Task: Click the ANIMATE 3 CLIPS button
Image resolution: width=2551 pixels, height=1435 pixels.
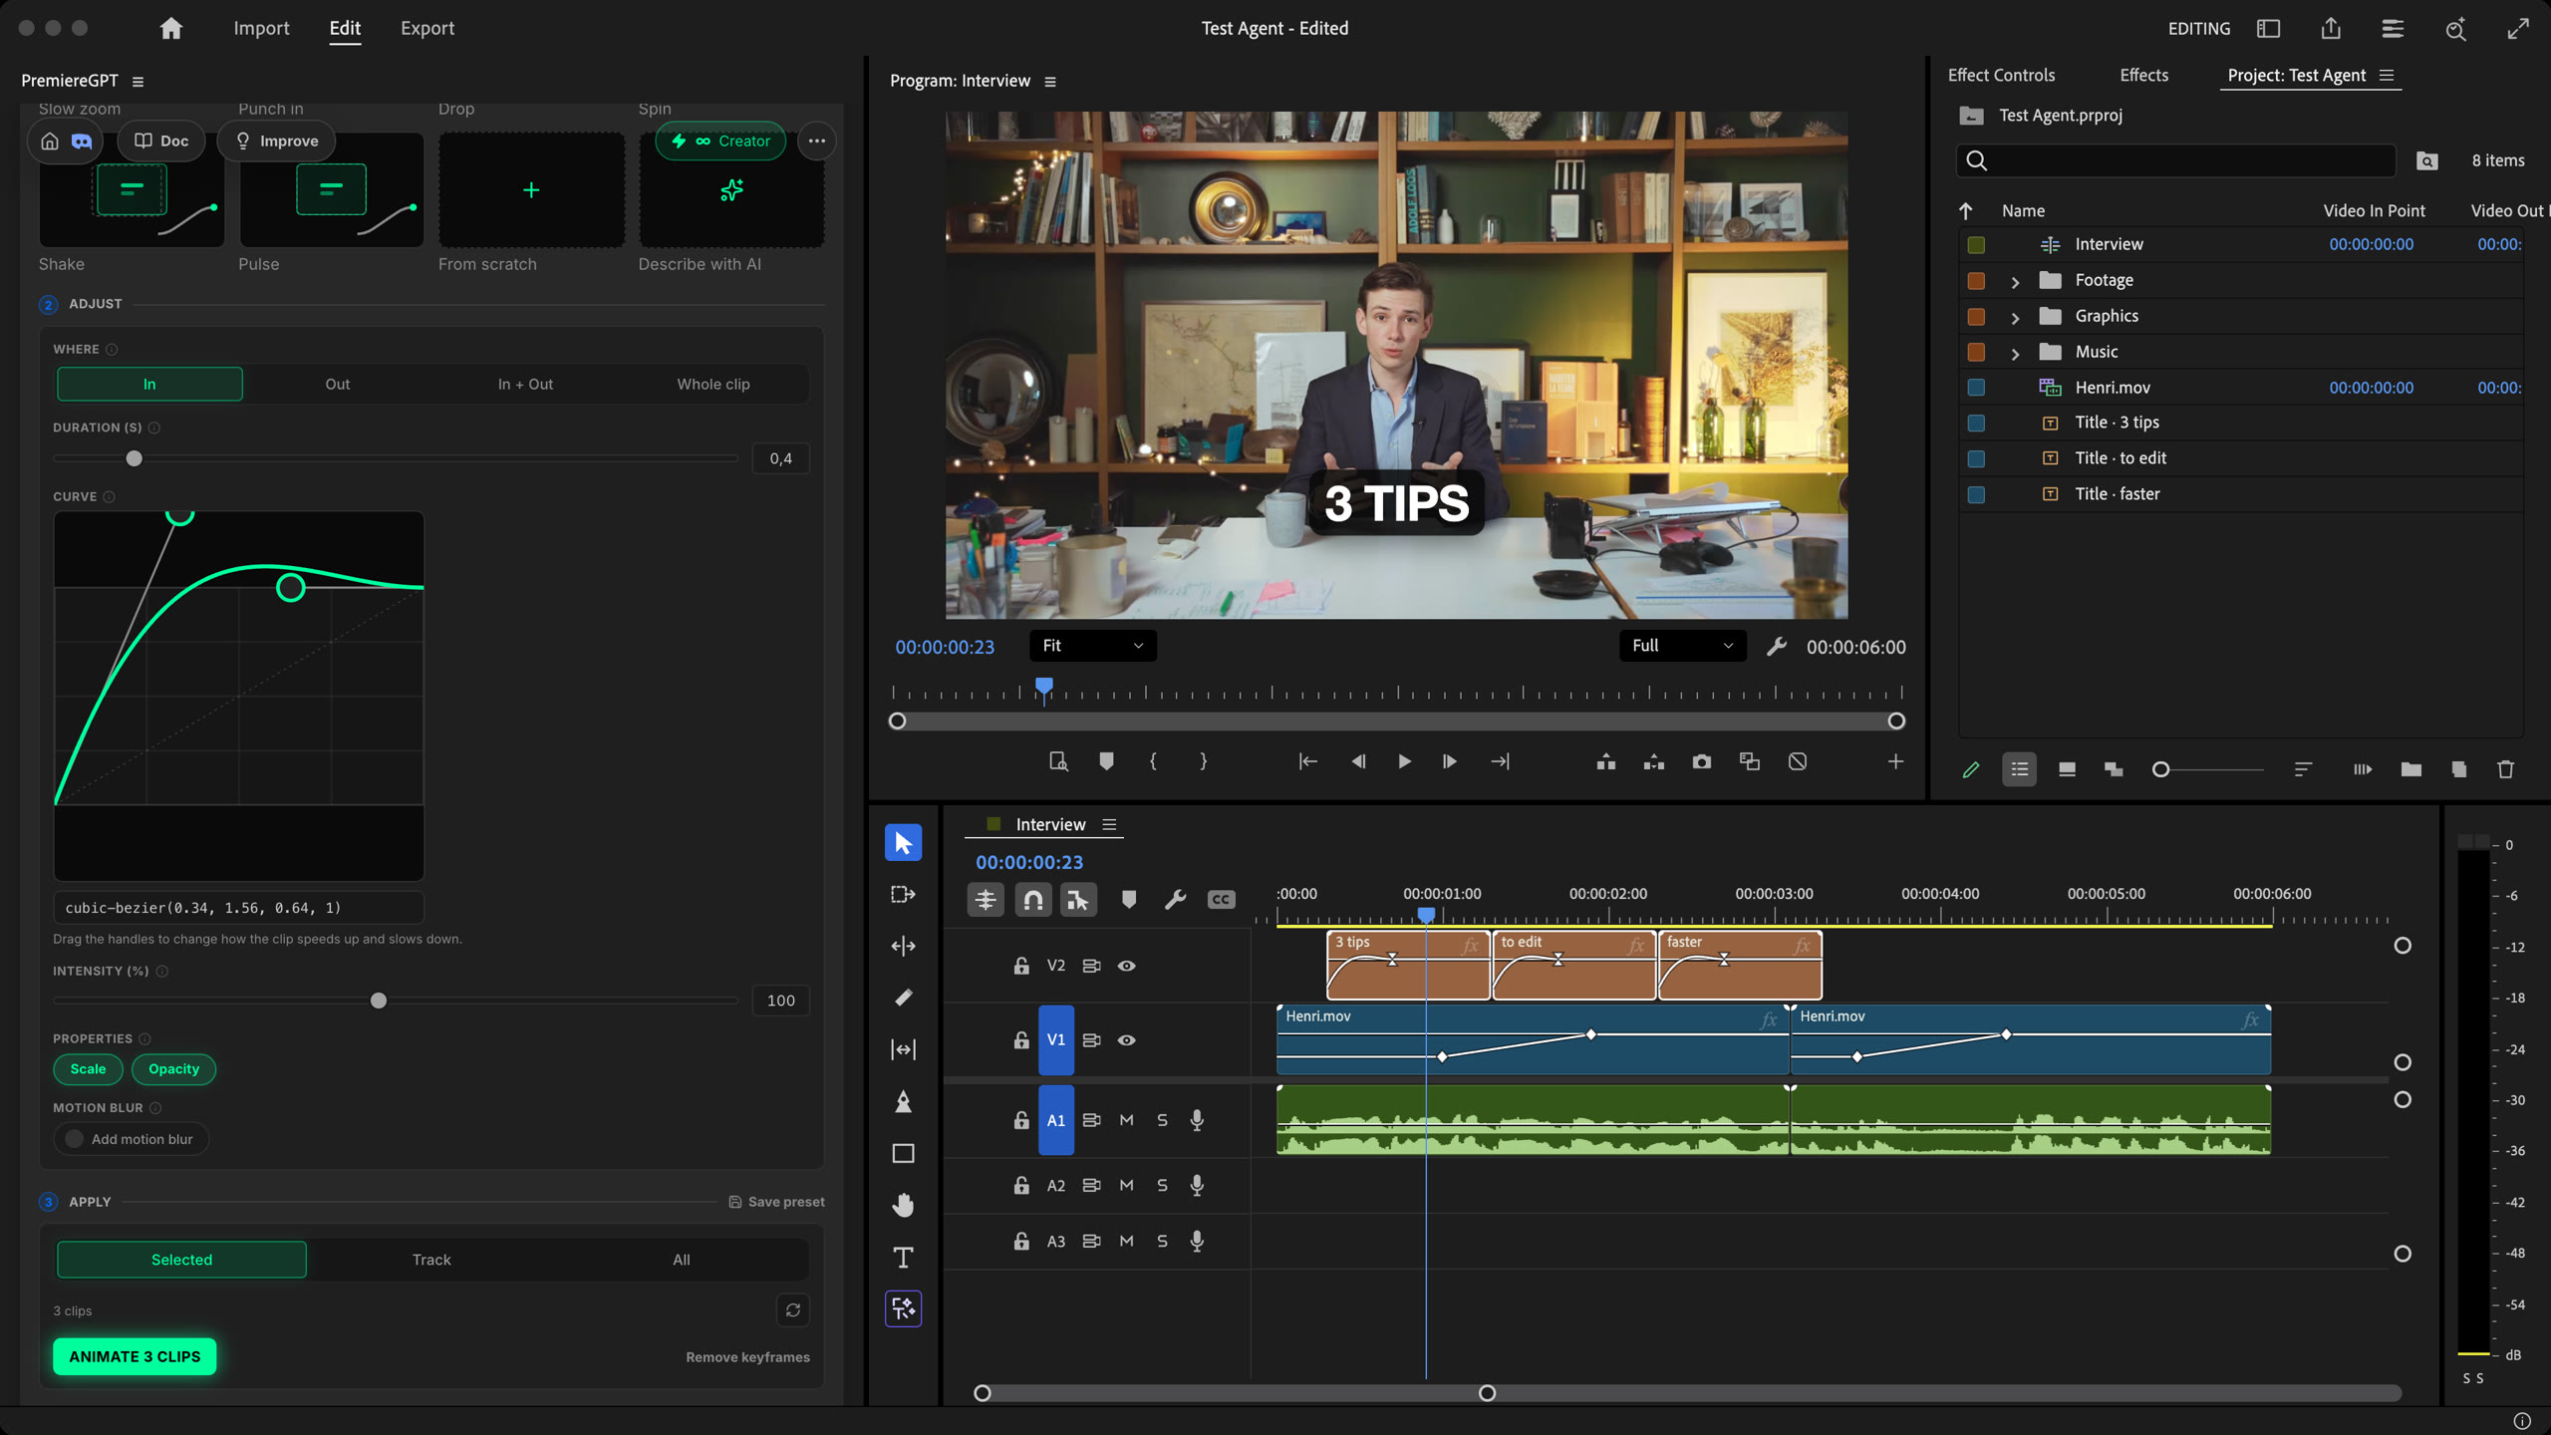Action: (x=135, y=1357)
